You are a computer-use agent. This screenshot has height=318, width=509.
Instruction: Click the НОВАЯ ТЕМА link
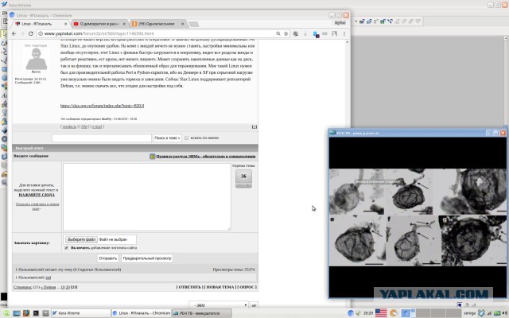[220, 287]
